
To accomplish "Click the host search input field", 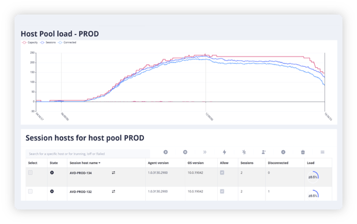I will point(87,154).
